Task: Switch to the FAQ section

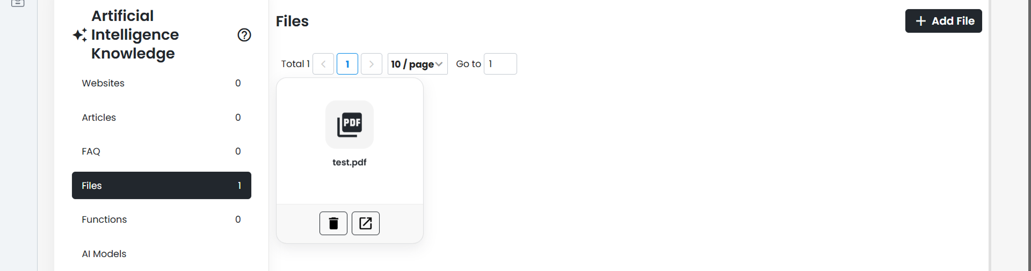Action: pos(162,151)
